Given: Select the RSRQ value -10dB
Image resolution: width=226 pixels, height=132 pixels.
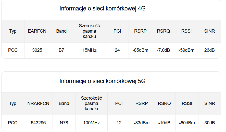Looking at the screenshot, I should pyautogui.click(x=164, y=123).
